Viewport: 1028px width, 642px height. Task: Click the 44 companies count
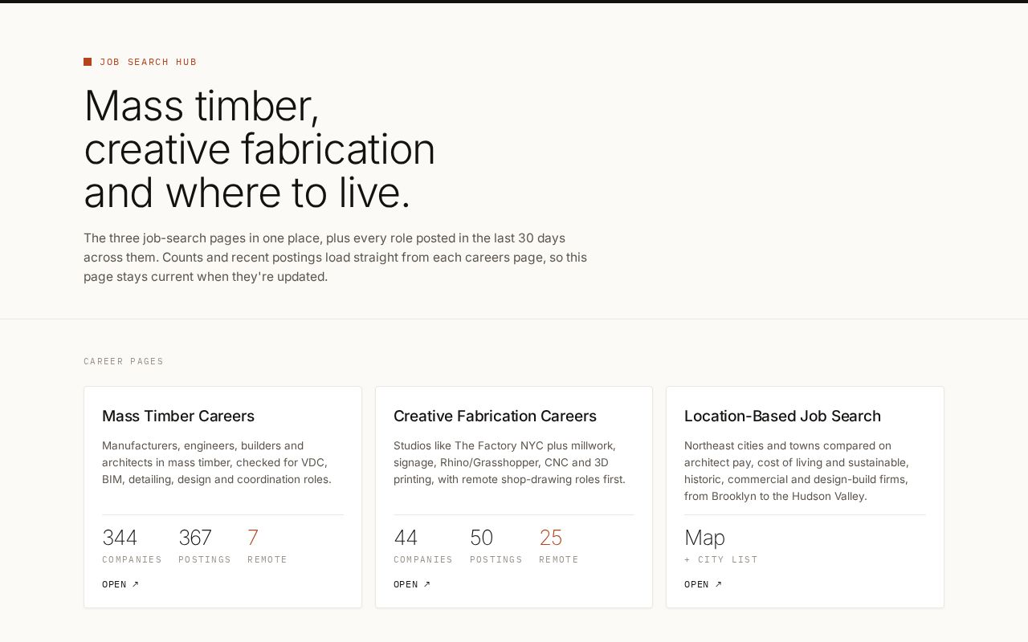click(406, 538)
